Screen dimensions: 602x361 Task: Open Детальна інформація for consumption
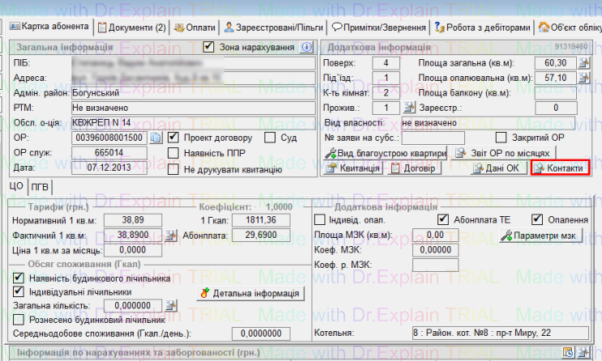tap(250, 292)
